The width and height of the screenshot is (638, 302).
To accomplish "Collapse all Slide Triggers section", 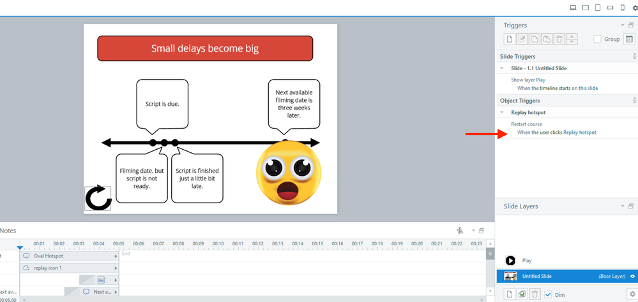I will point(634,57).
